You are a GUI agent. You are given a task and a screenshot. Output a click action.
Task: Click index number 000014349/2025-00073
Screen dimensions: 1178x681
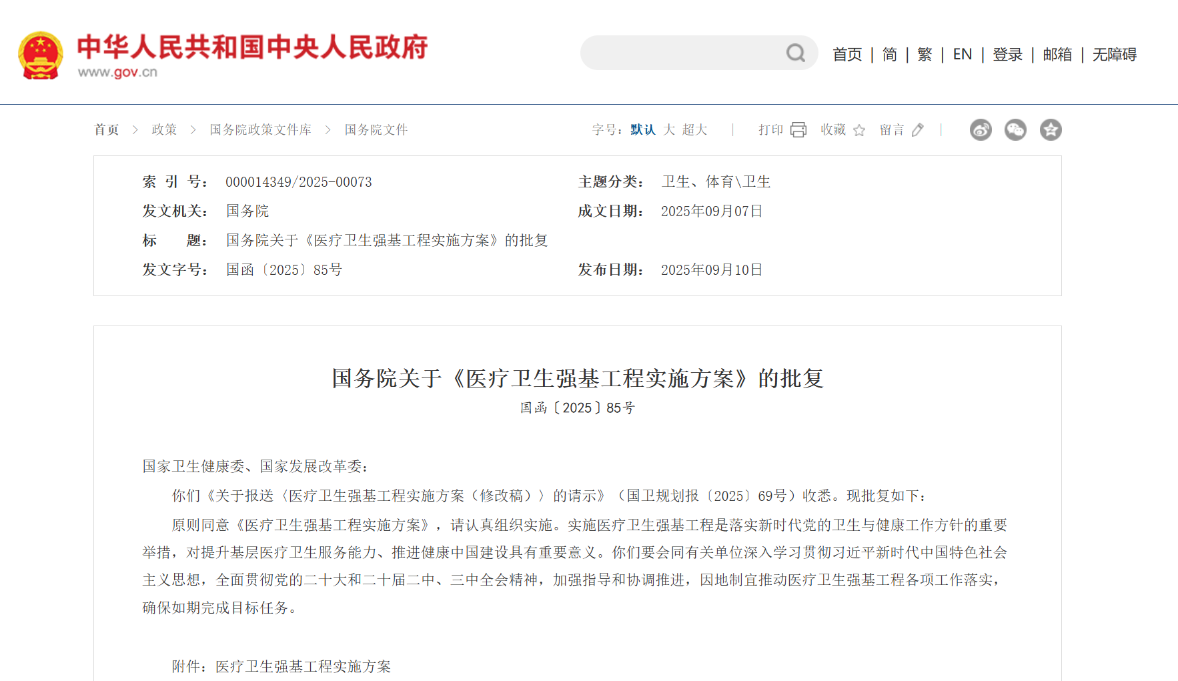[x=299, y=181]
